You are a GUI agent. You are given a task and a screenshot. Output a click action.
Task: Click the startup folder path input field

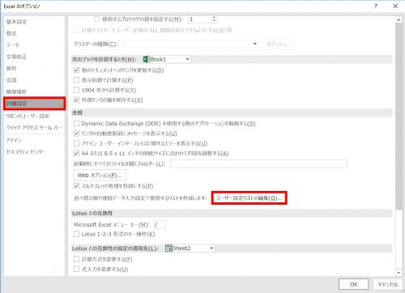258,163
